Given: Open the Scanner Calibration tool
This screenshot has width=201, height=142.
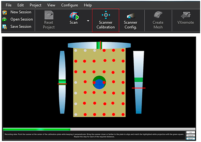Looking at the screenshot, I should pos(106,20).
